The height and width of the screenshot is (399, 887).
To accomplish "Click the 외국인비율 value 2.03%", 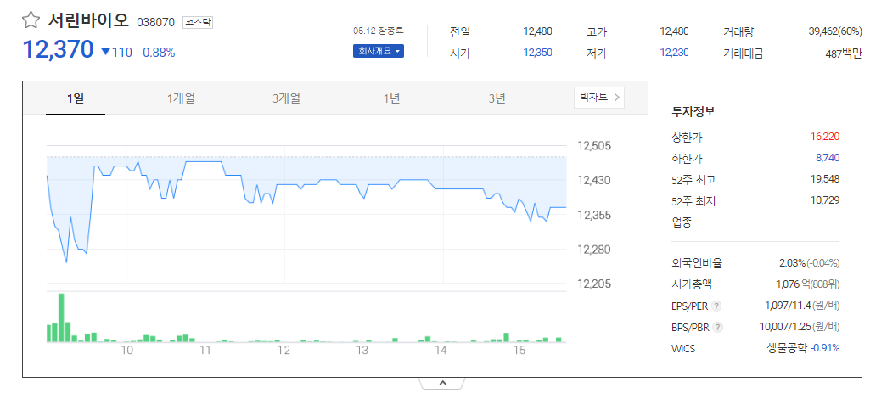I will pos(791,263).
